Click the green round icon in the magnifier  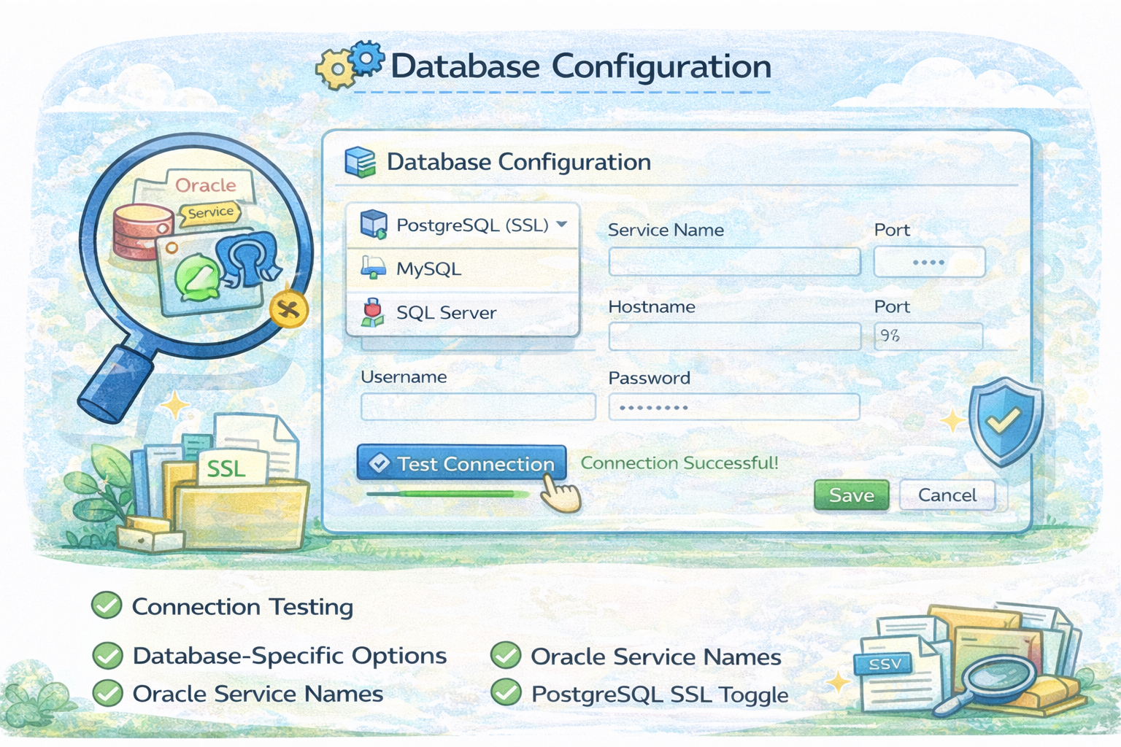click(x=197, y=277)
